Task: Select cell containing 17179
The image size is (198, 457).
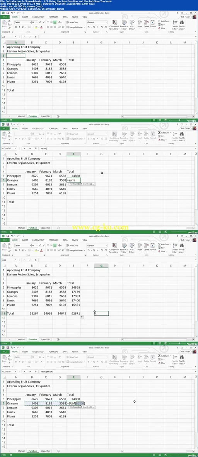Action: coord(73,292)
